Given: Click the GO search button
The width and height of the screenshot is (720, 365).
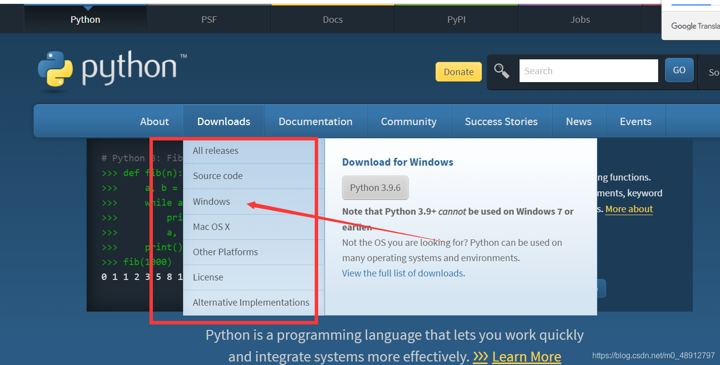Looking at the screenshot, I should point(679,70).
